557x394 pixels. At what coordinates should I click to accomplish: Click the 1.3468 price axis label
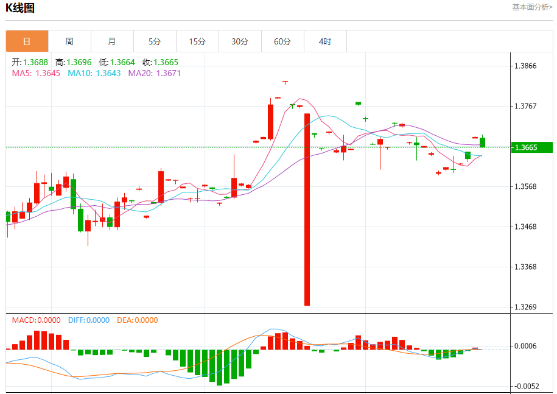[x=525, y=227]
